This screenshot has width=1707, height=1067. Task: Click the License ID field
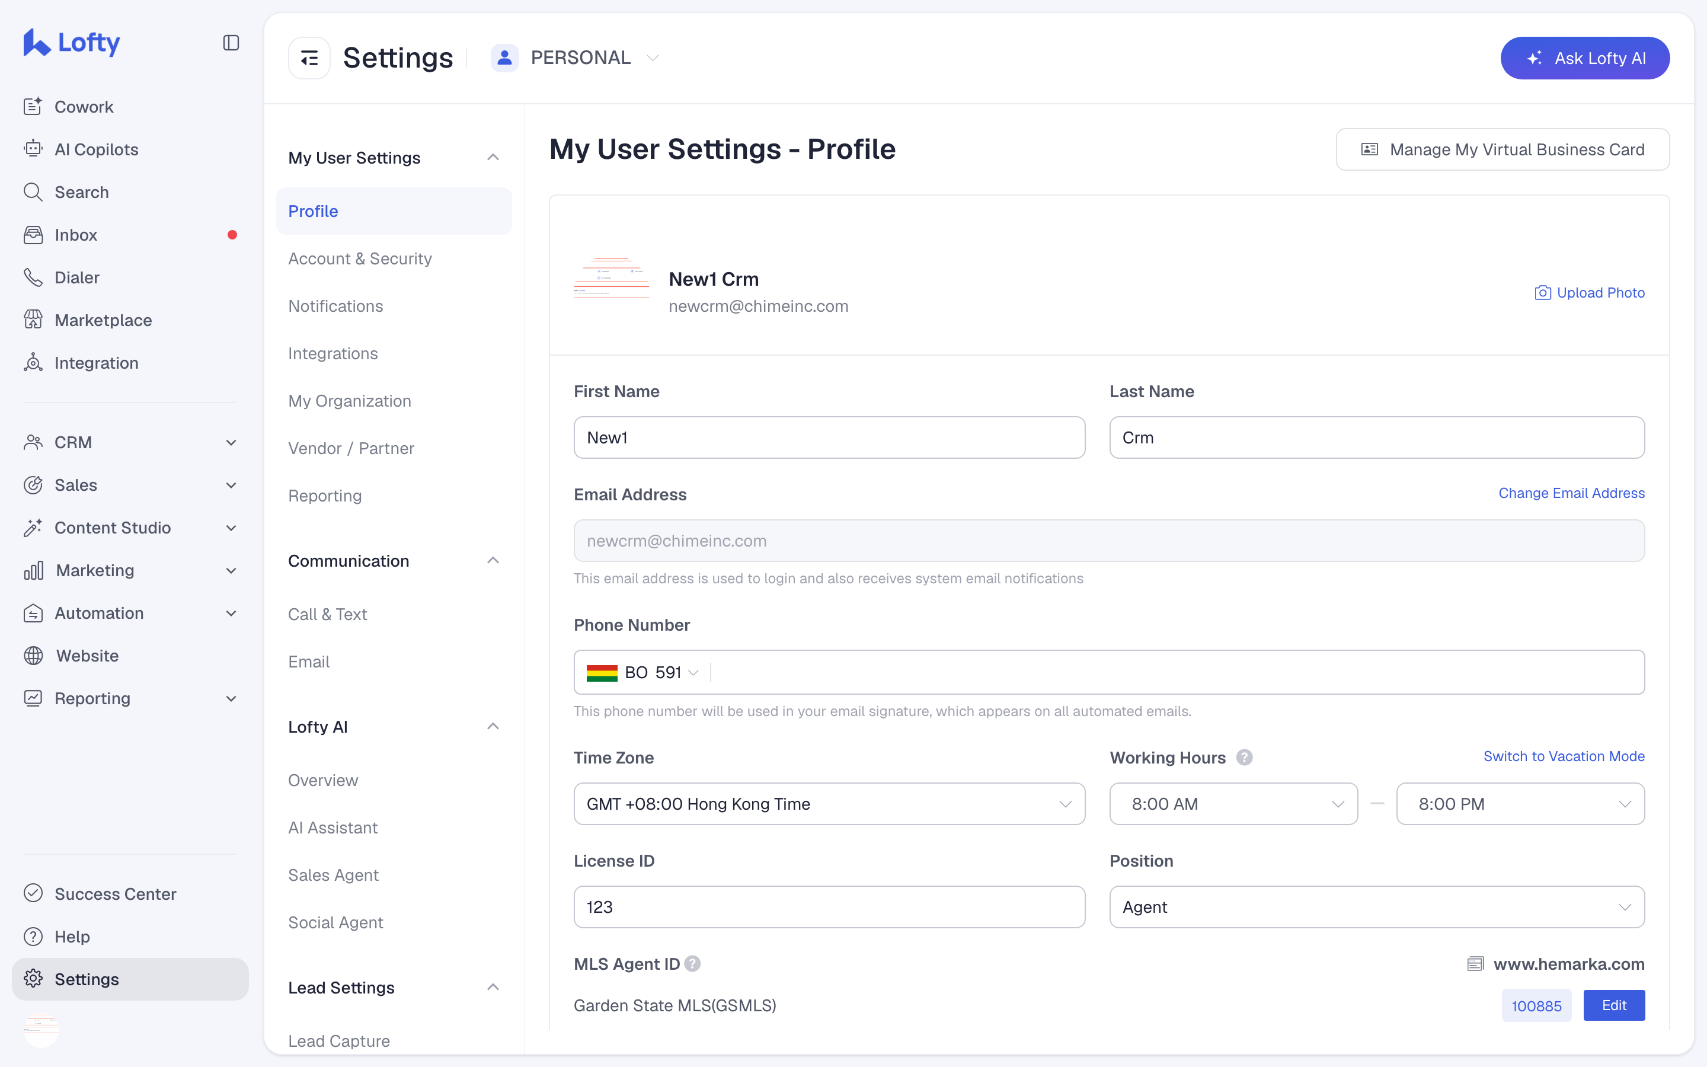[x=829, y=907]
